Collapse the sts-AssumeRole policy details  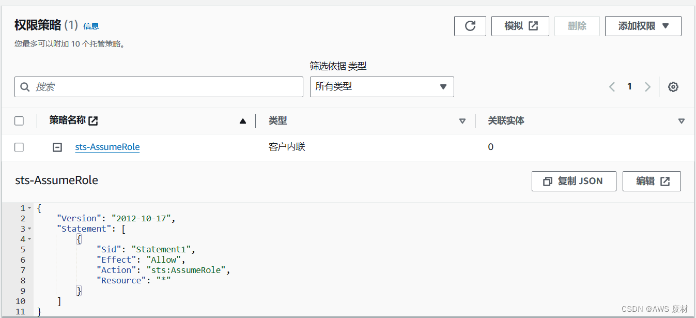click(57, 147)
